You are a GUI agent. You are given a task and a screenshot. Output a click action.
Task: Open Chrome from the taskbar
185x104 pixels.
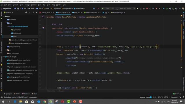pyautogui.click(x=45, y=101)
